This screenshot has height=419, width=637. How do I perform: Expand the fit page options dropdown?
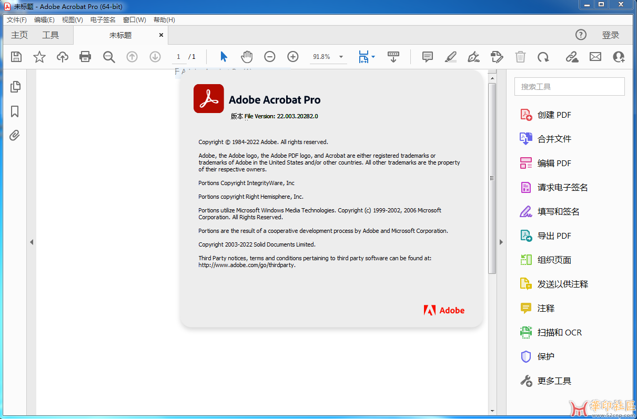373,57
